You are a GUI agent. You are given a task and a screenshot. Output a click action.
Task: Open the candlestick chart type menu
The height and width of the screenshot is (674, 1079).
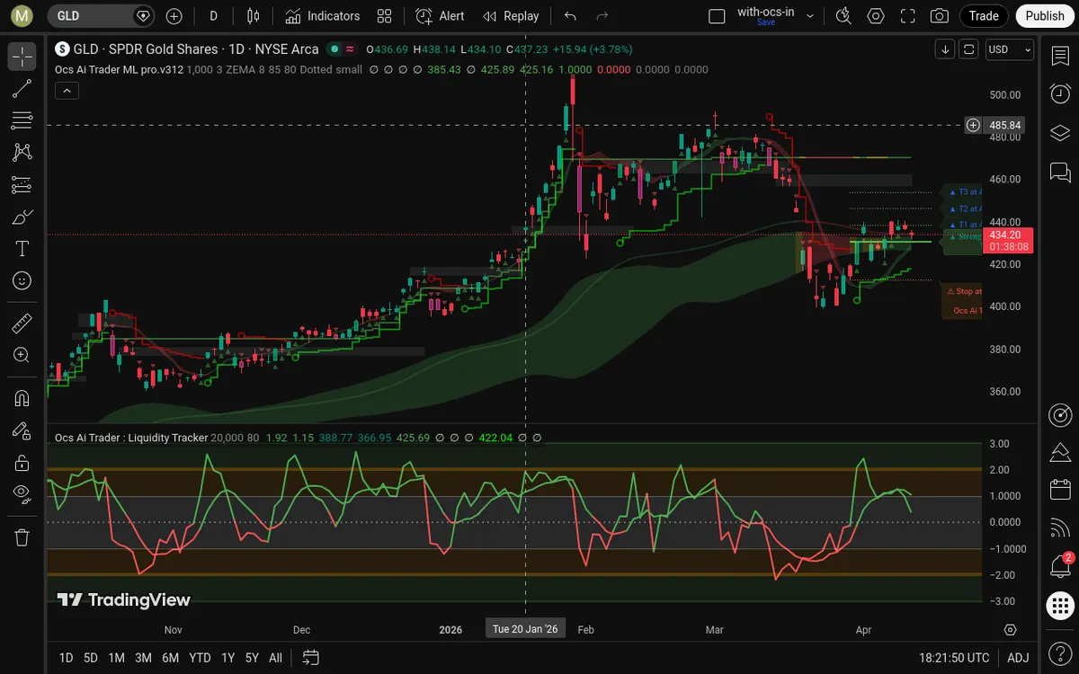pyautogui.click(x=254, y=16)
